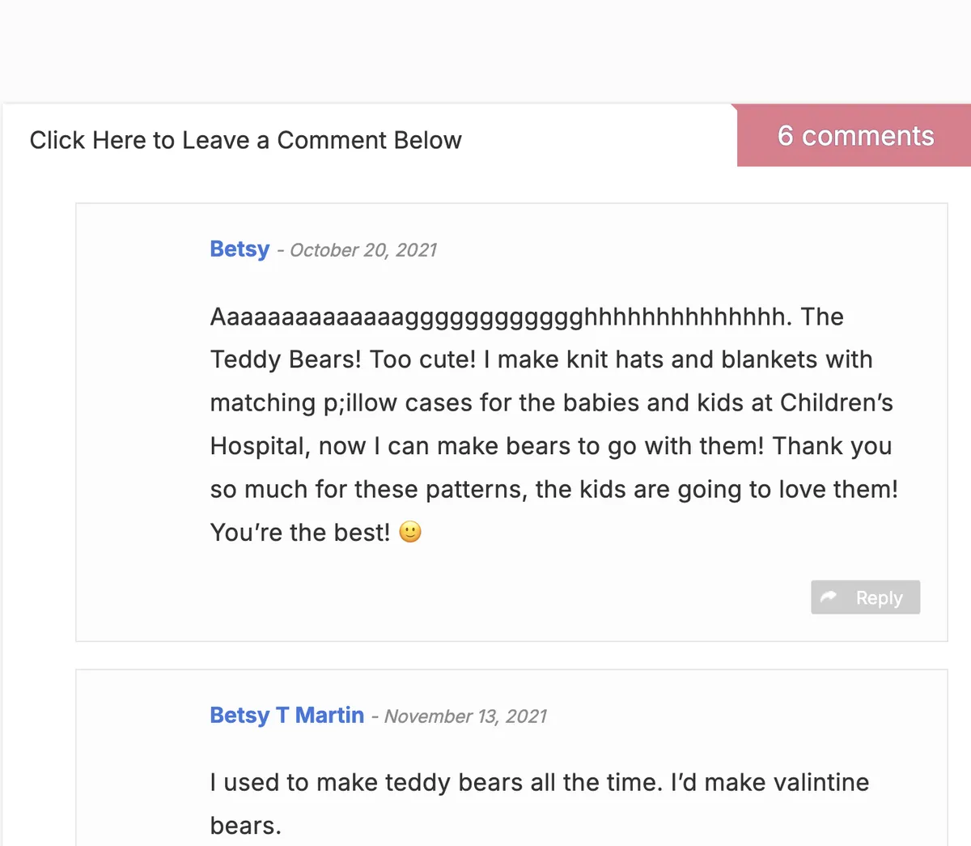Click the "Thank you so much" phrase
971x846 pixels.
553,467
